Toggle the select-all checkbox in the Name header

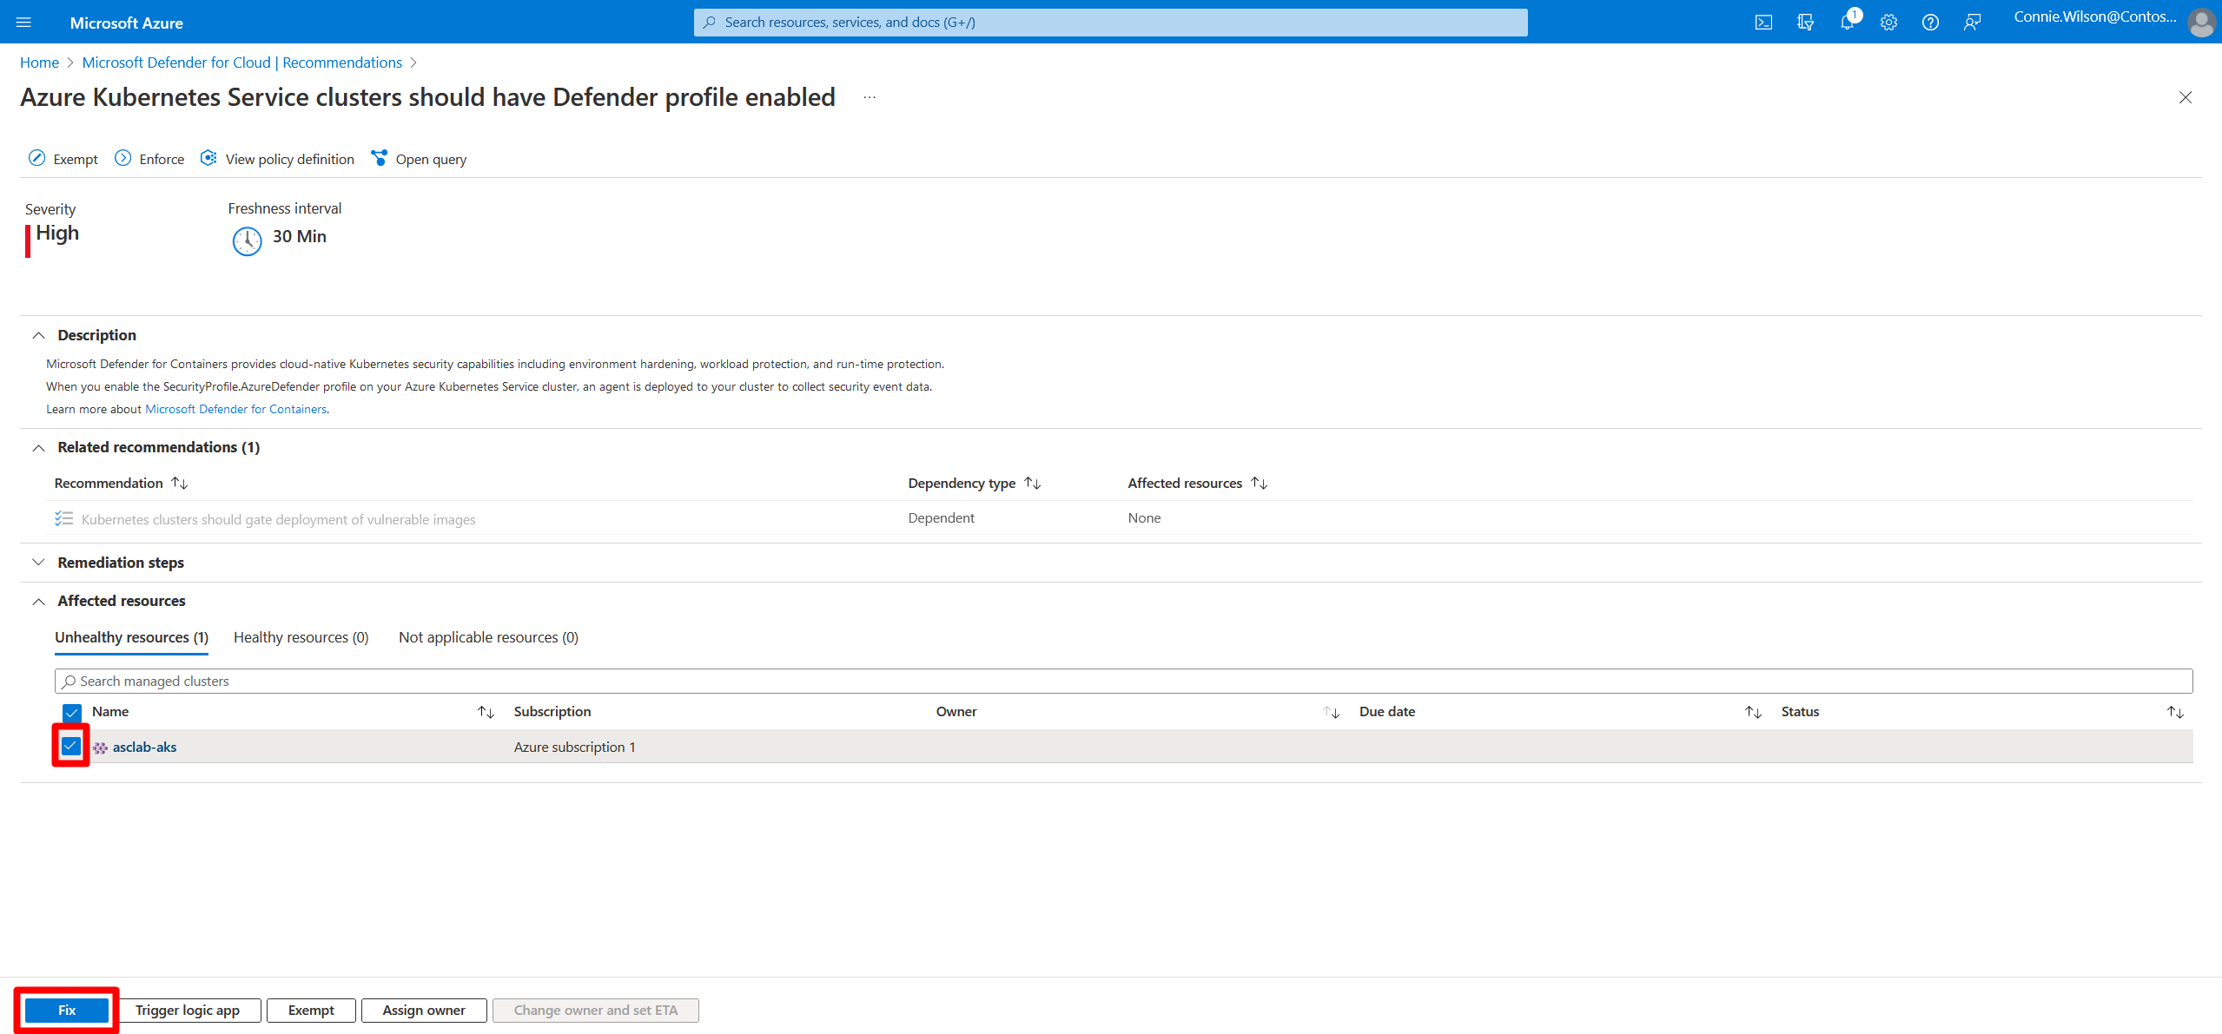point(72,713)
